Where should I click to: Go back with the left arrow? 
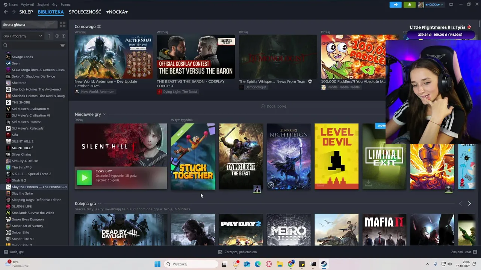click(x=6, y=12)
